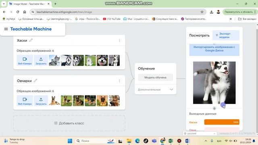This screenshot has height=145, width=258.
Task: Open TikTok from the taskbar
Action: point(146,141)
